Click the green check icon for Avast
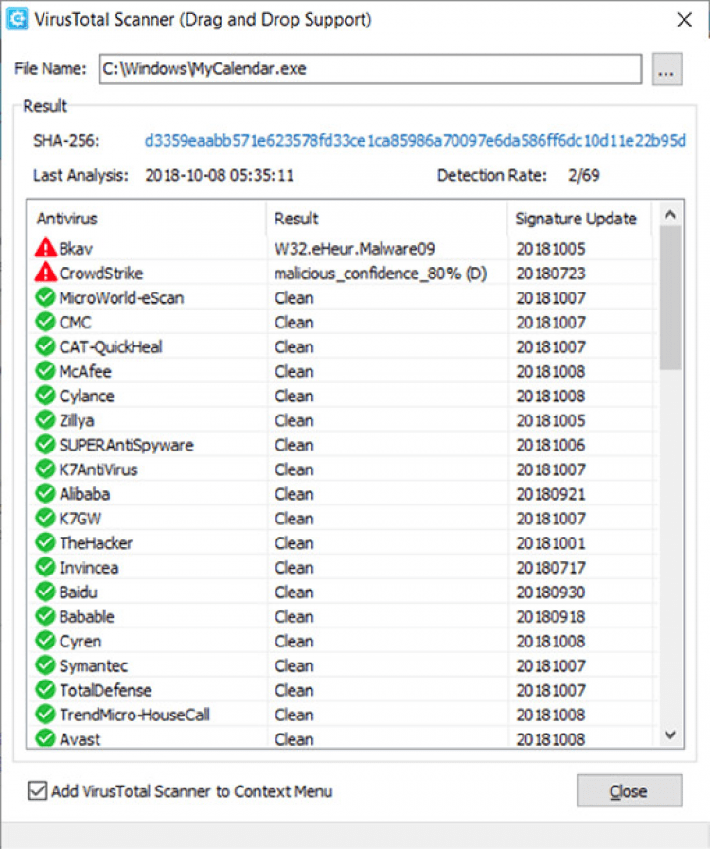 coord(45,738)
